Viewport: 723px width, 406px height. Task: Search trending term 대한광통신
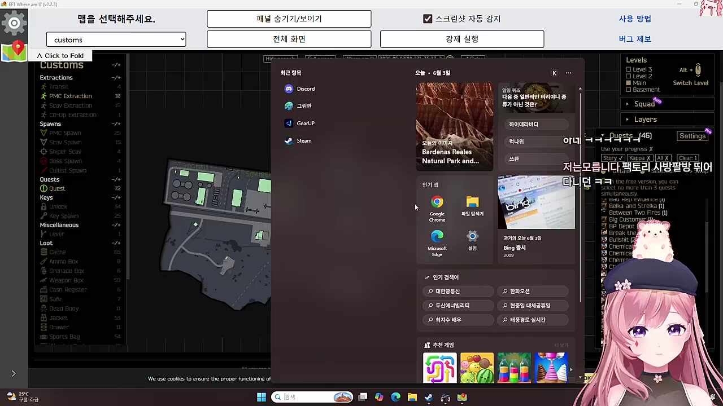(458, 291)
